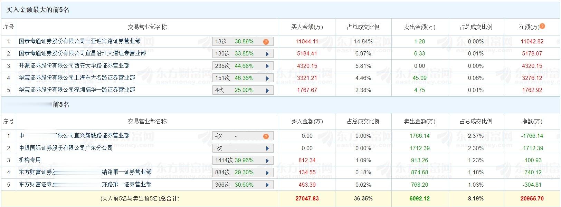Click ratio value 14.84%
This screenshot has height=207, width=561.
(363, 41)
